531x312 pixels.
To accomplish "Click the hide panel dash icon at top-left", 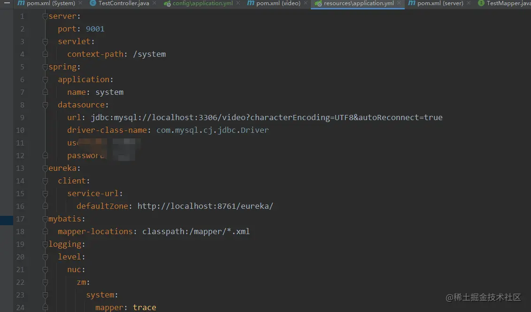I will click(7, 3).
